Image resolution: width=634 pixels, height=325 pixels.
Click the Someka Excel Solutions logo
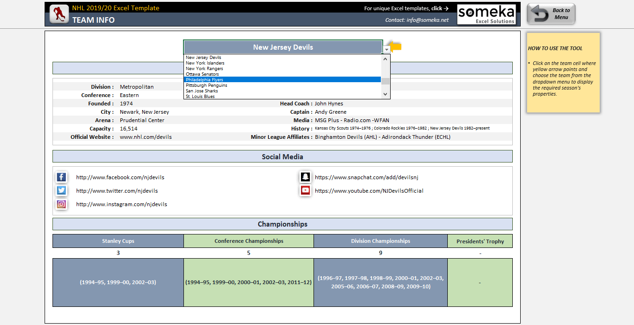[486, 14]
